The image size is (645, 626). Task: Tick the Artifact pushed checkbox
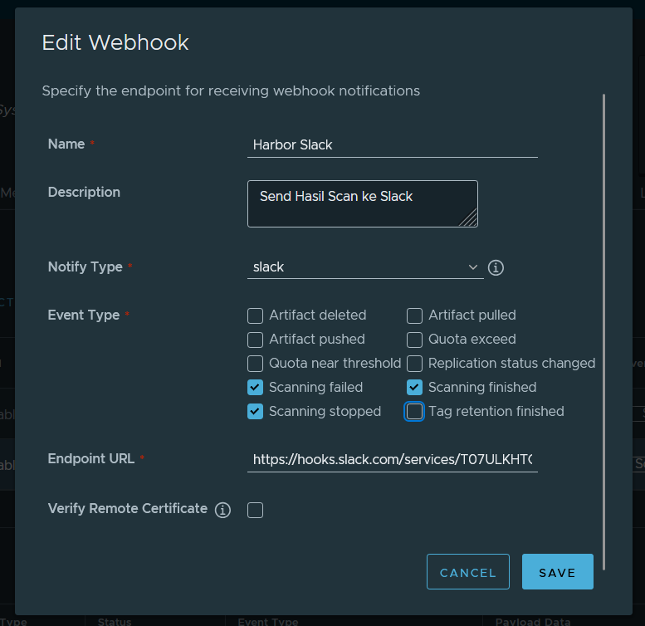click(x=256, y=340)
